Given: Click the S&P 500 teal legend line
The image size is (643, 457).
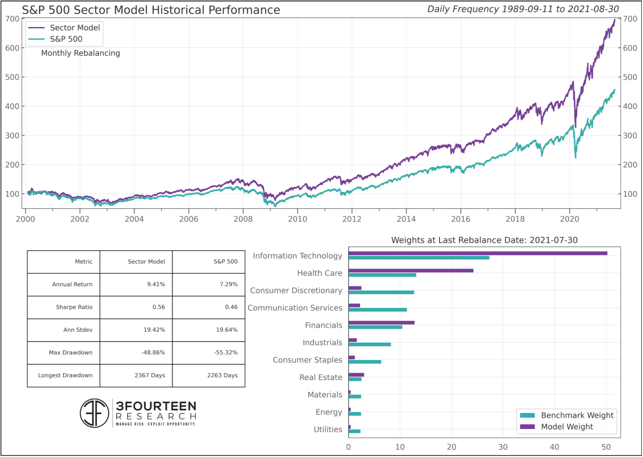Looking at the screenshot, I should [36, 39].
